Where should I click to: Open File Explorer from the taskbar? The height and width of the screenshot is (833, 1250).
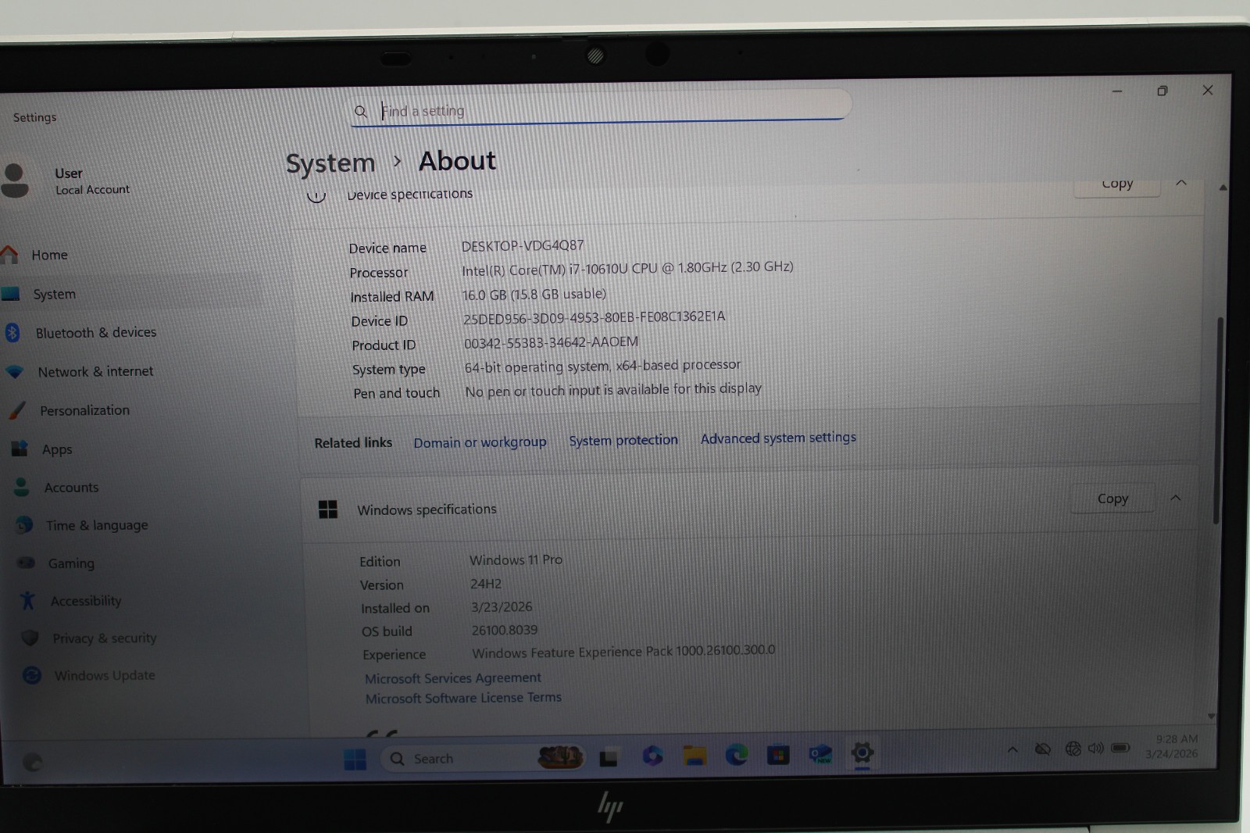pos(695,756)
